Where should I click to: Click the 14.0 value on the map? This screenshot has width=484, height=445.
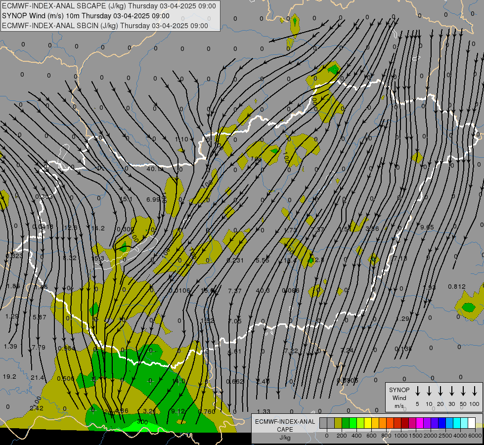[178, 381]
